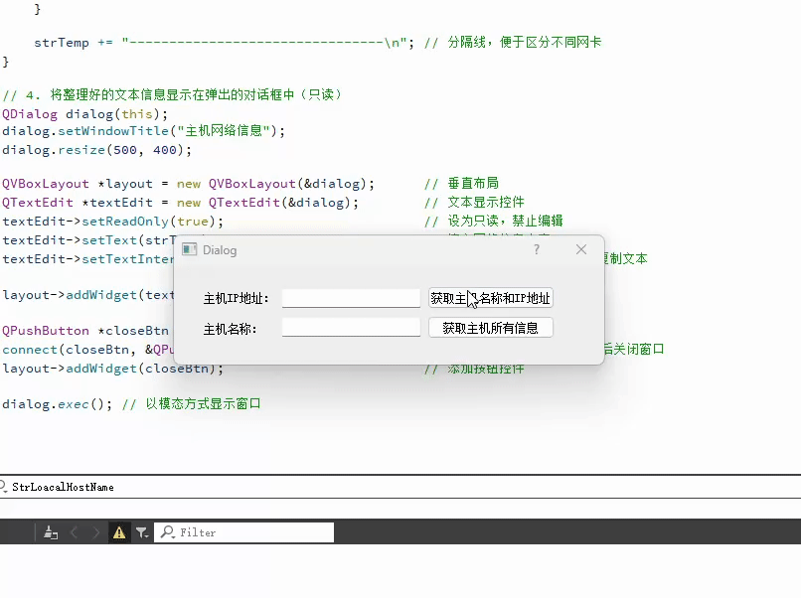Click the QTextEdit *textEdit declaration line
Image resolution: width=801 pixels, height=598 pixels.
tap(180, 203)
